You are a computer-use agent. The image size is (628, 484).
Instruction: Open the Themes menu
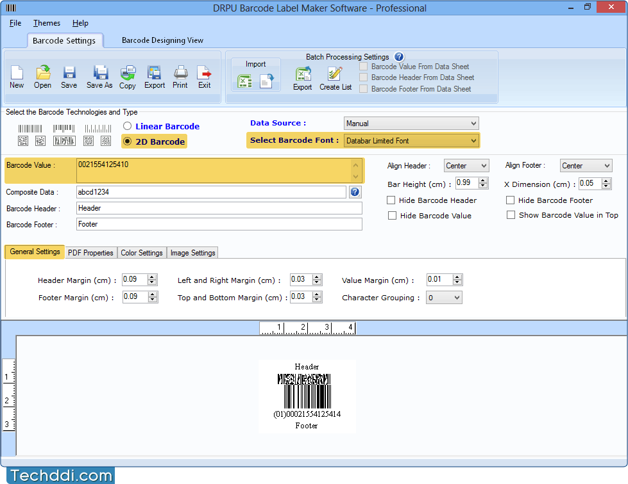coord(46,23)
